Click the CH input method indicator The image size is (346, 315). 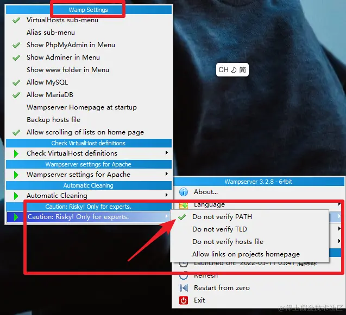click(x=223, y=70)
